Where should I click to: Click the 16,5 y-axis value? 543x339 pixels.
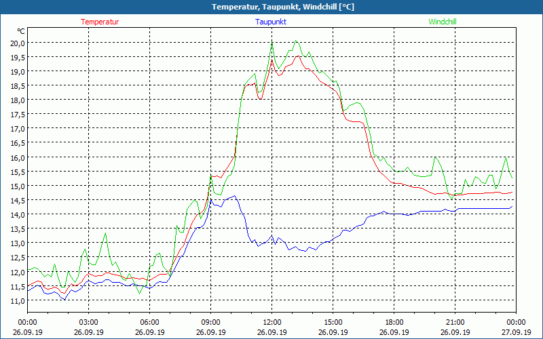[x=17, y=143]
